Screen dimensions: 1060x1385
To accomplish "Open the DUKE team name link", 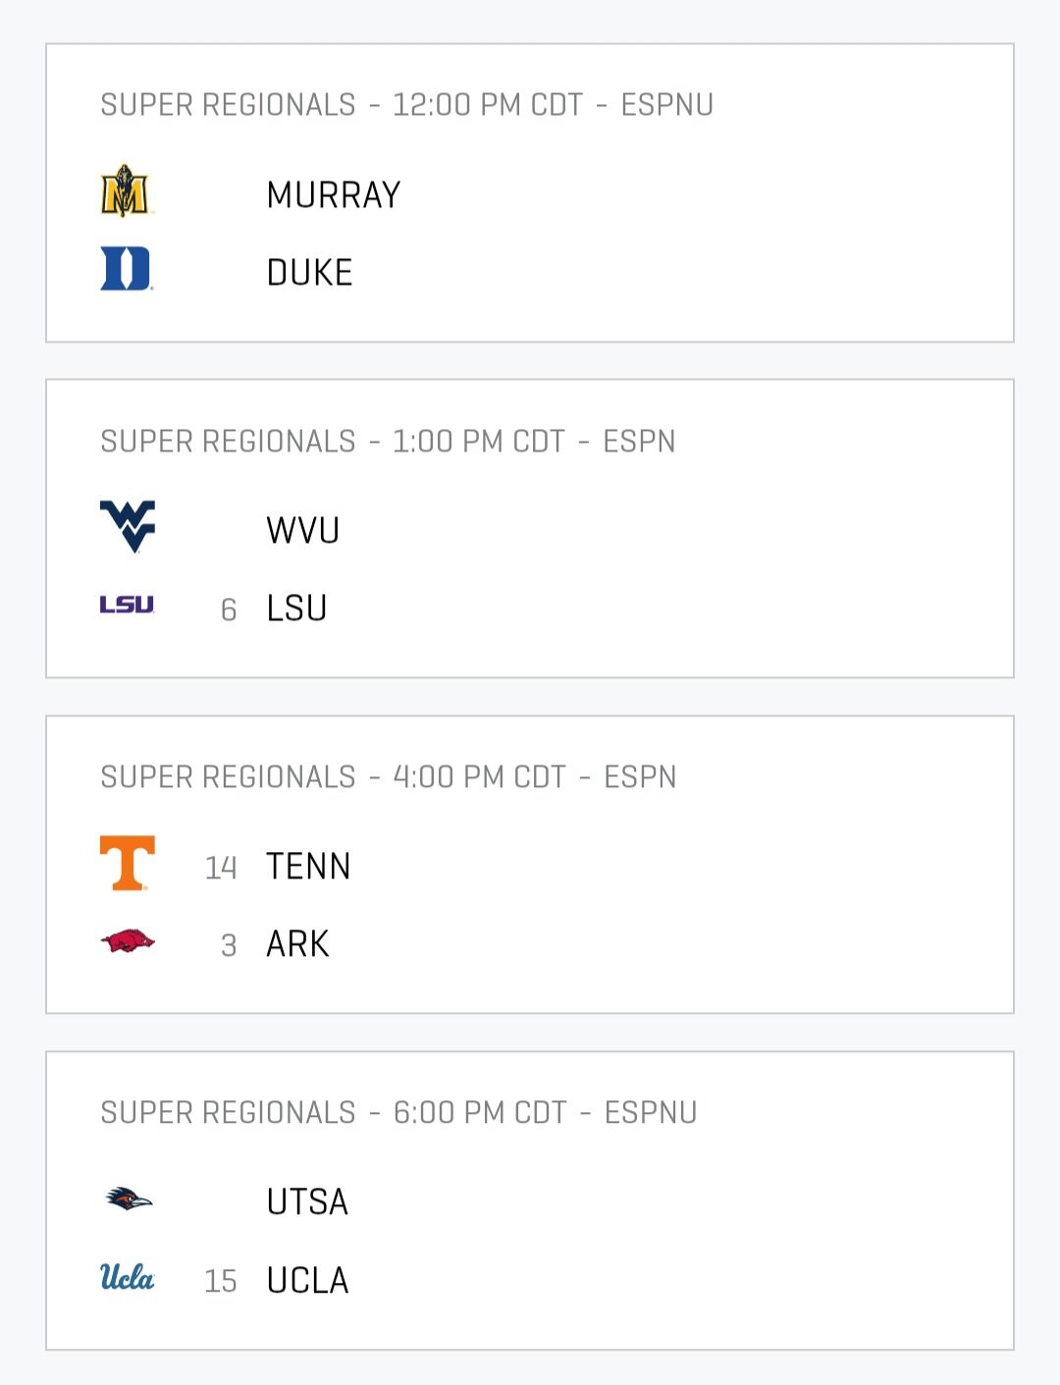I will point(310,273).
